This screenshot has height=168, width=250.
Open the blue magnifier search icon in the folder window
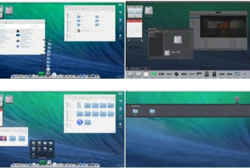(80, 122)
